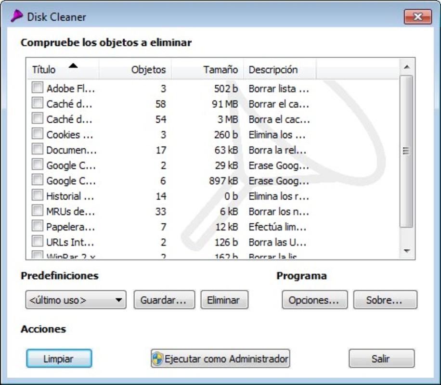Viewport: 441px width, 385px height.
Task: Click the 897 kB size cell
Action: (223, 181)
